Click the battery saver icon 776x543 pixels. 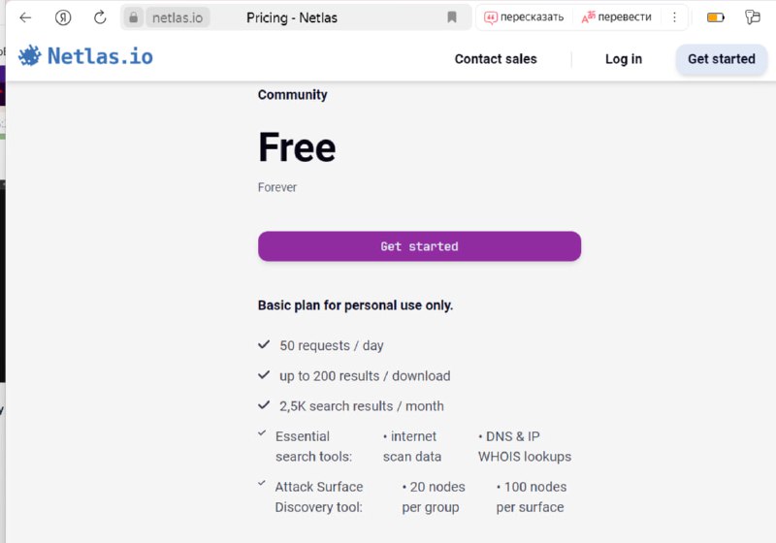(715, 17)
